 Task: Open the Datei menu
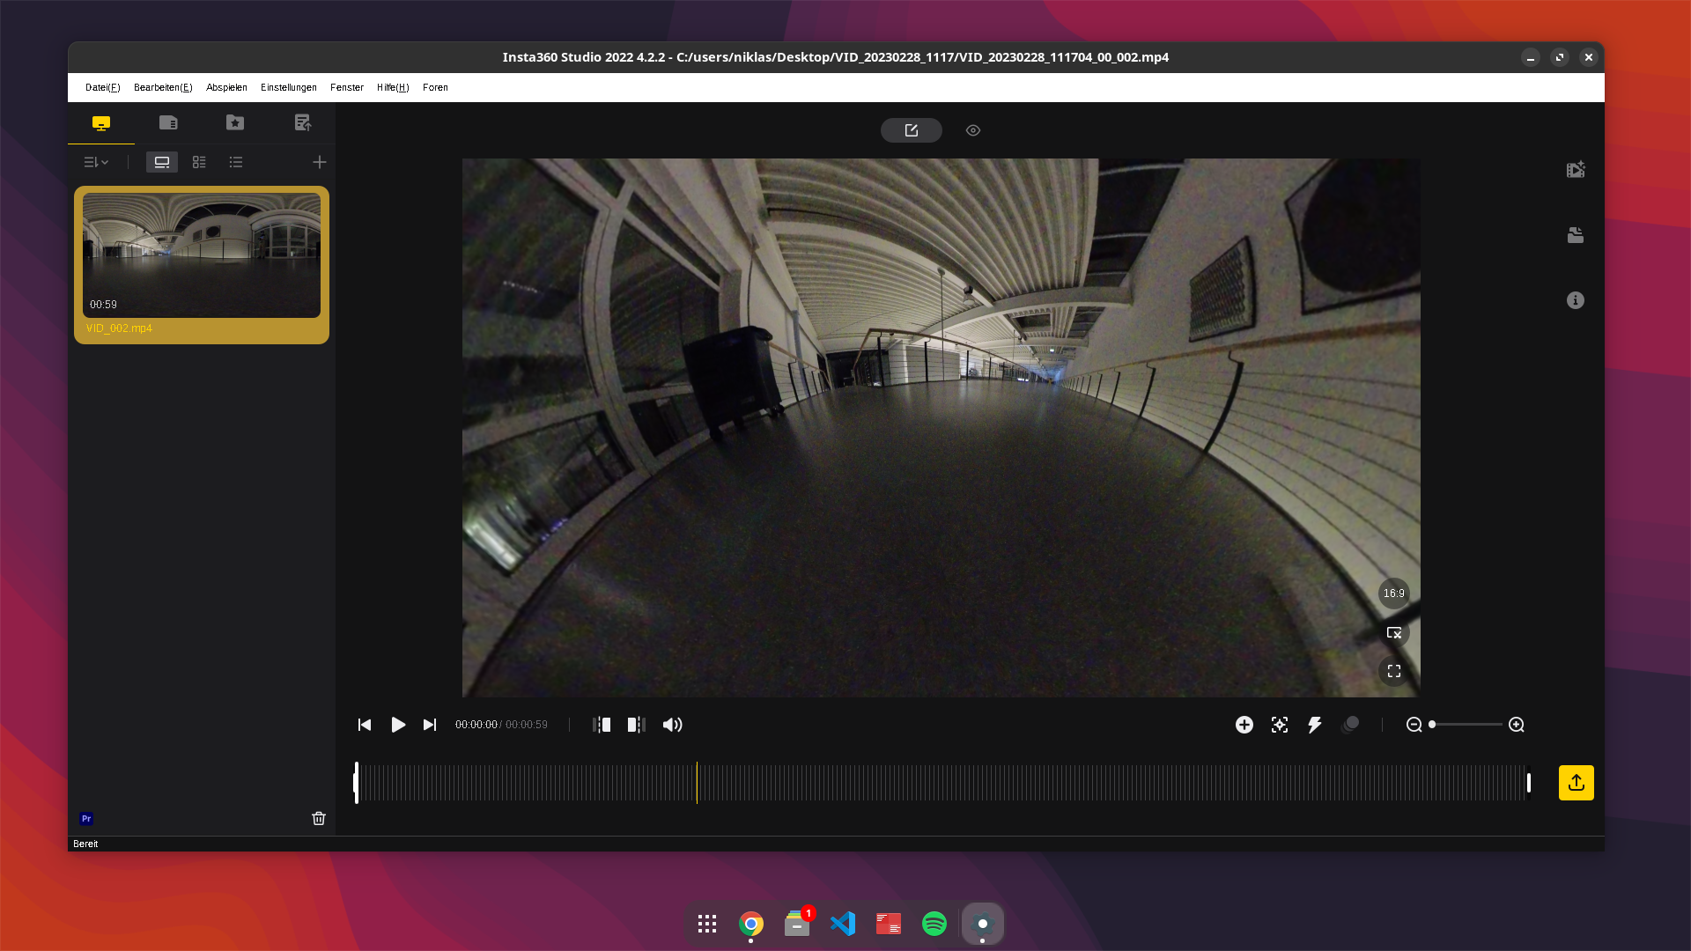(102, 87)
